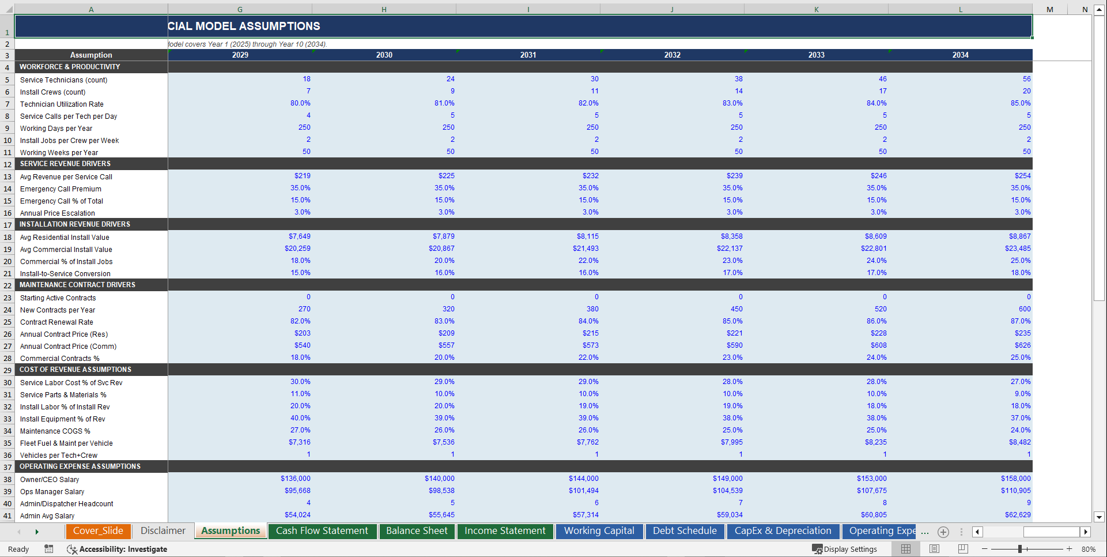Select the Balance Sheet tab
This screenshot has width=1107, height=557.
[x=417, y=531]
